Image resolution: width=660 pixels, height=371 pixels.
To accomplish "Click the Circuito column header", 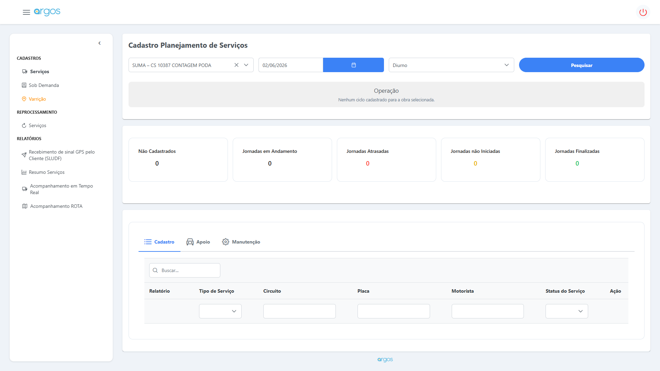I will 272,291.
